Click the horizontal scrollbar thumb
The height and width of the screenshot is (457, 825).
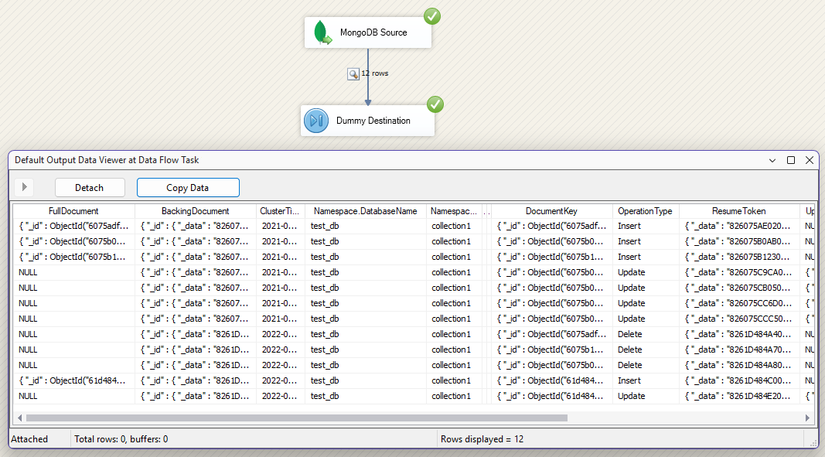pos(297,418)
